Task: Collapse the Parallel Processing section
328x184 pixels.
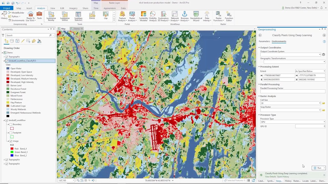Action: 259,84
